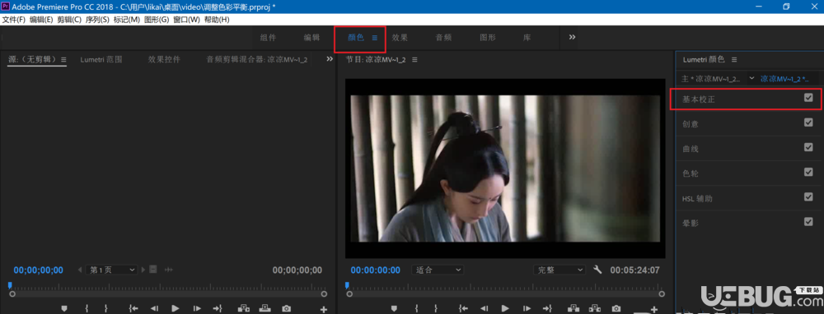The height and width of the screenshot is (314, 824).
Task: Switch to 效果 workspace
Action: click(x=400, y=38)
